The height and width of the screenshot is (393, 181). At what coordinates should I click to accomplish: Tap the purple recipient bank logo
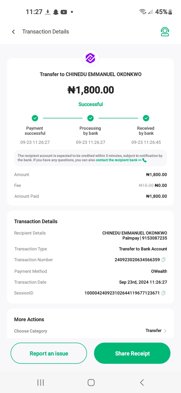tap(90, 58)
